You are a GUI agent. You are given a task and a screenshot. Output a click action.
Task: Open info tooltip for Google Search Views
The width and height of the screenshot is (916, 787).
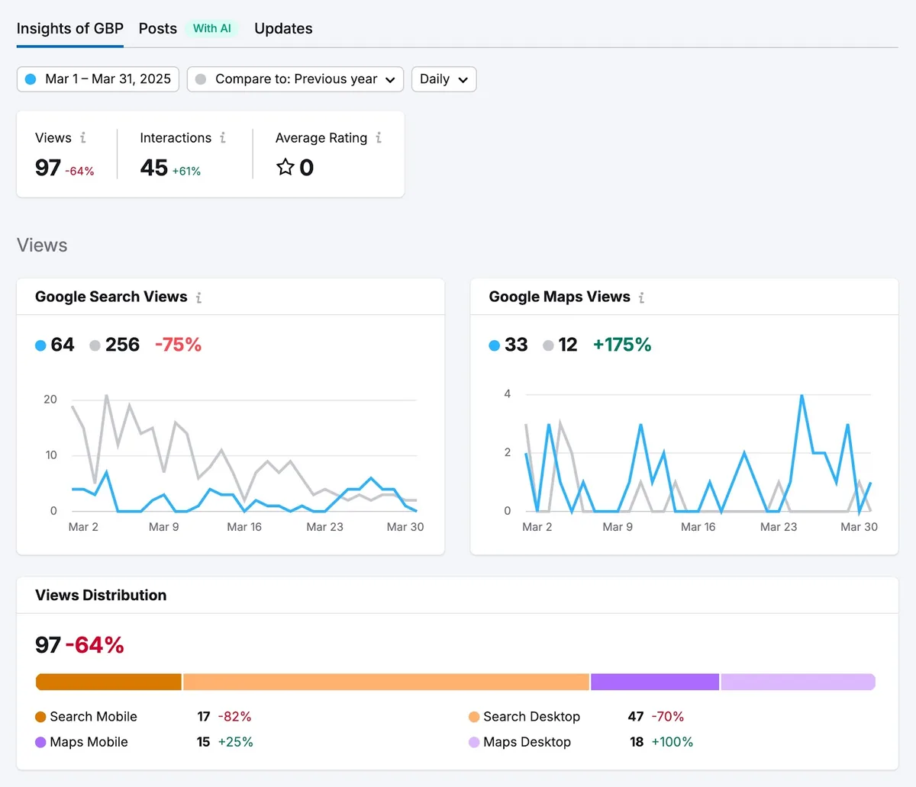pos(198,297)
